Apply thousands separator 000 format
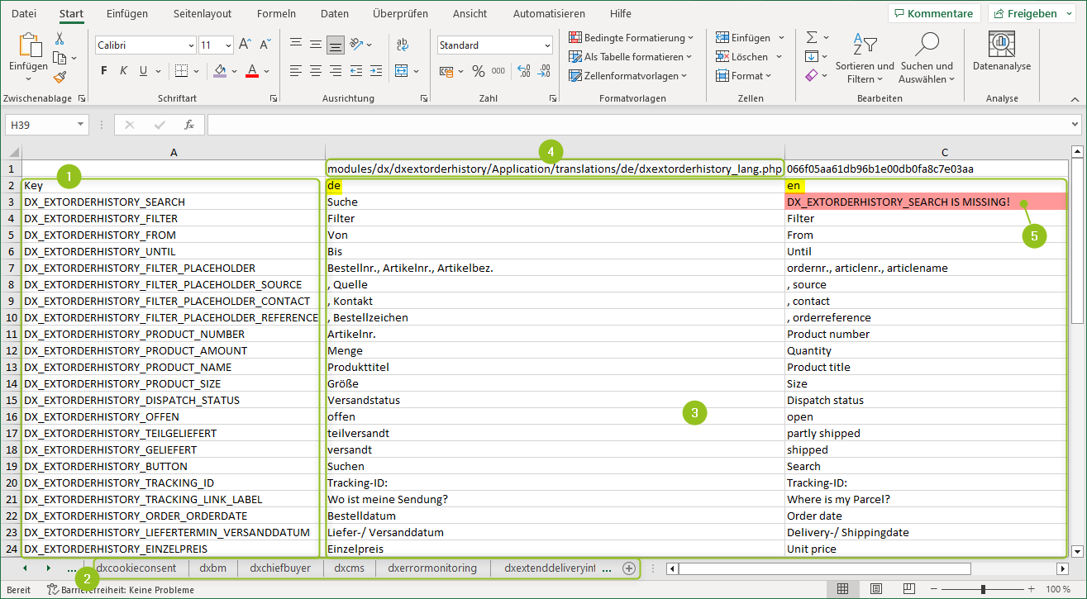This screenshot has width=1087, height=599. (498, 72)
